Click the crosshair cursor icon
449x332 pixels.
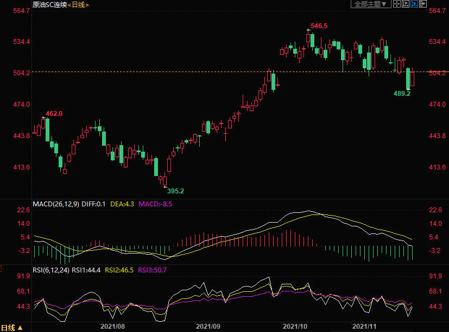396,4
